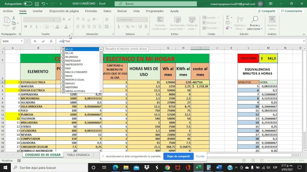This screenshot has width=307, height=172.
Task: Select MAX from function autocomplete list
Action: point(68,68)
